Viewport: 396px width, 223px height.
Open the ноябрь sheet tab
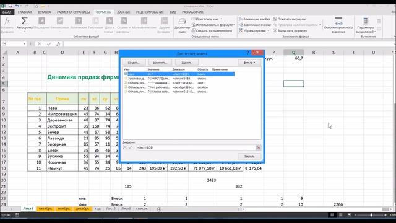point(64,209)
